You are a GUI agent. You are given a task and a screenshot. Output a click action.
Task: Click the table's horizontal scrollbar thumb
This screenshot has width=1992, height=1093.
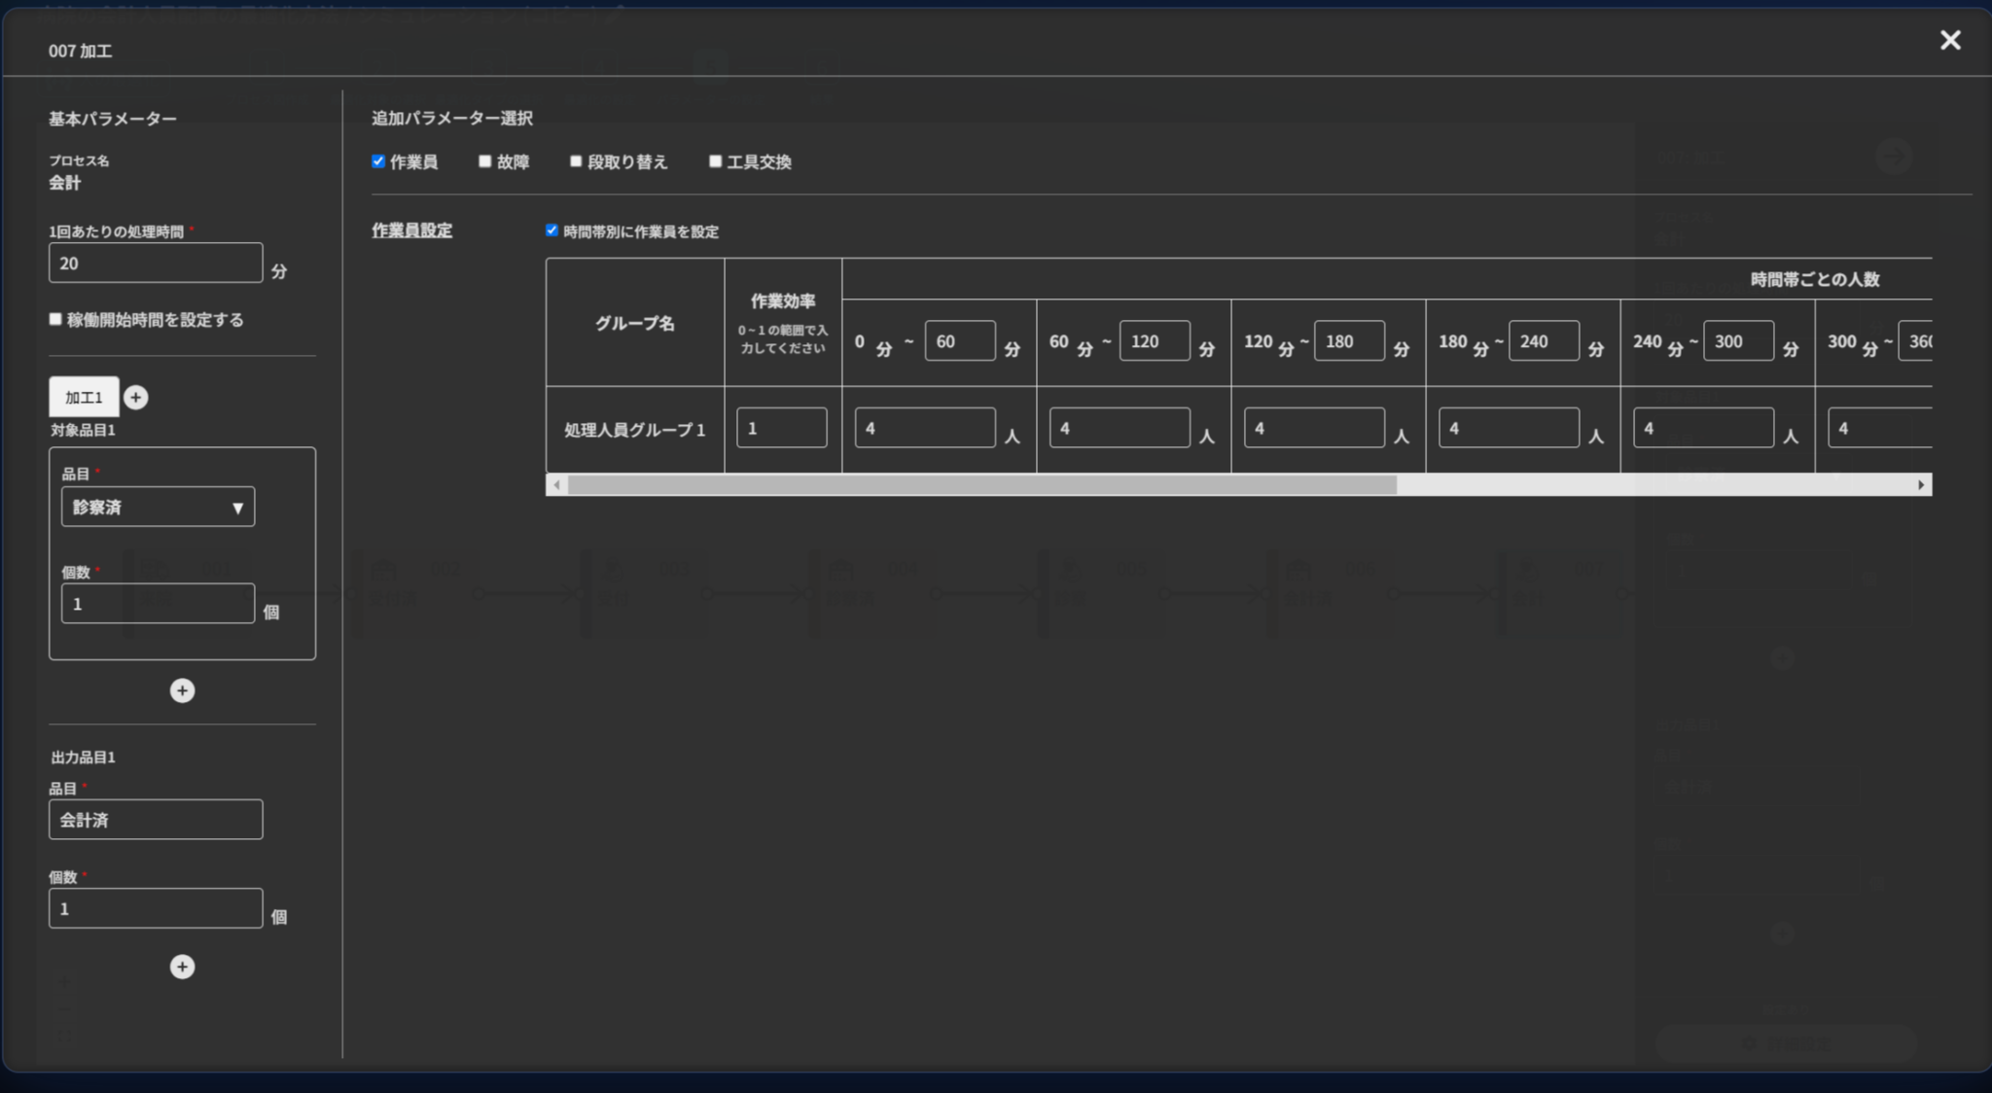[x=982, y=484]
